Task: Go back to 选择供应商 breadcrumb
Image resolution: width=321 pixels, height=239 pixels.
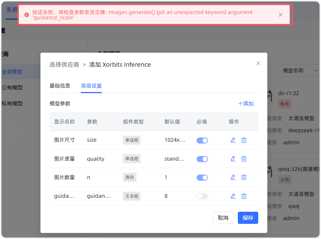Action: coord(64,64)
